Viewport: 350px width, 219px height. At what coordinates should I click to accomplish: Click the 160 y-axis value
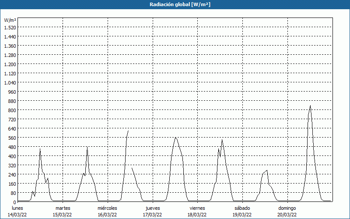click(12, 184)
